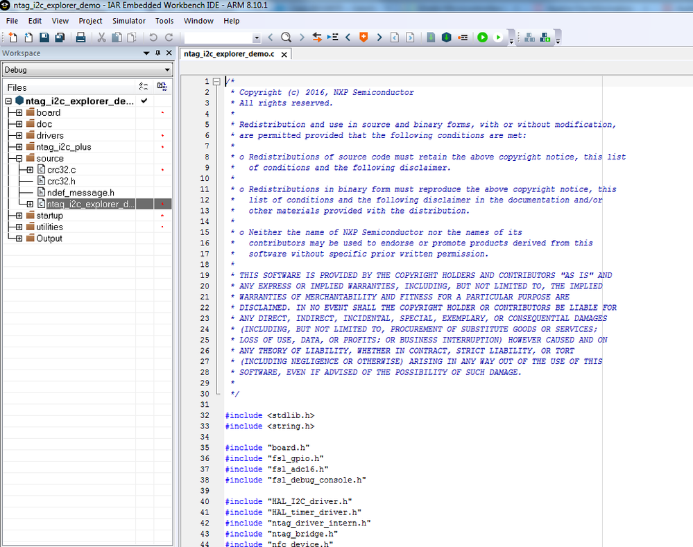Click the Save All toolbar icon

[x=60, y=37]
